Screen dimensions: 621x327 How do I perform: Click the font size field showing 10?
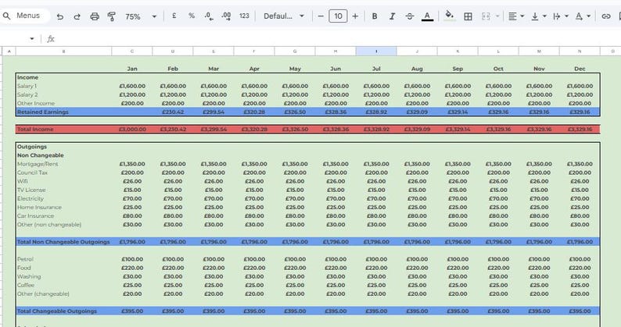[x=338, y=16]
